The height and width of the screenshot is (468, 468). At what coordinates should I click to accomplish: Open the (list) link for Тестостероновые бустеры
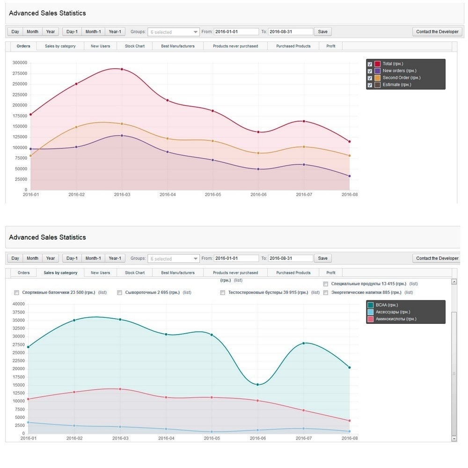(x=315, y=292)
